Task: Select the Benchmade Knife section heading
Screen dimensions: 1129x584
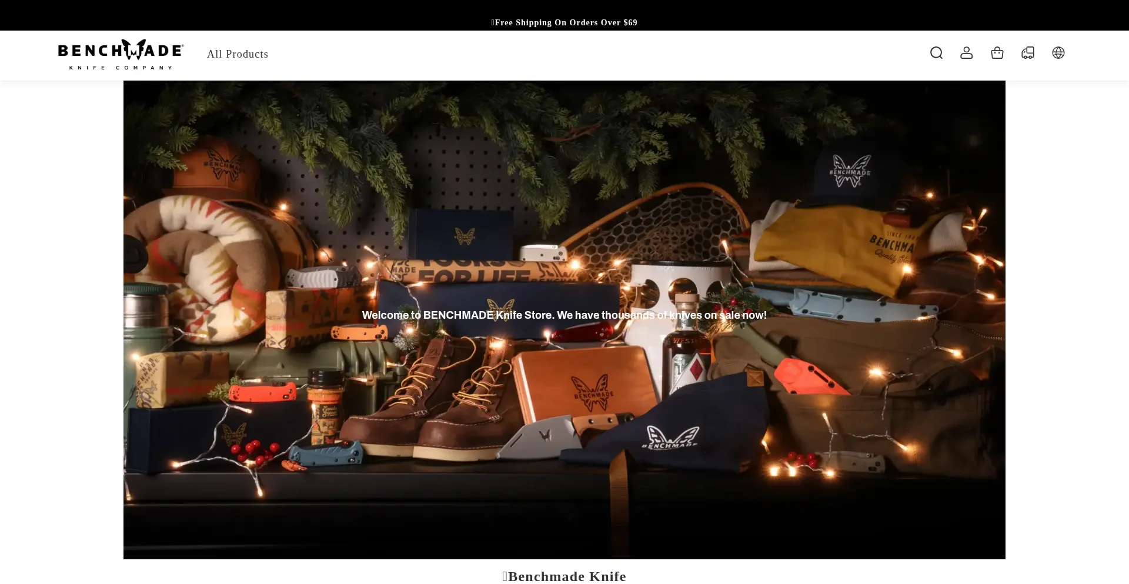Action: [x=564, y=576]
